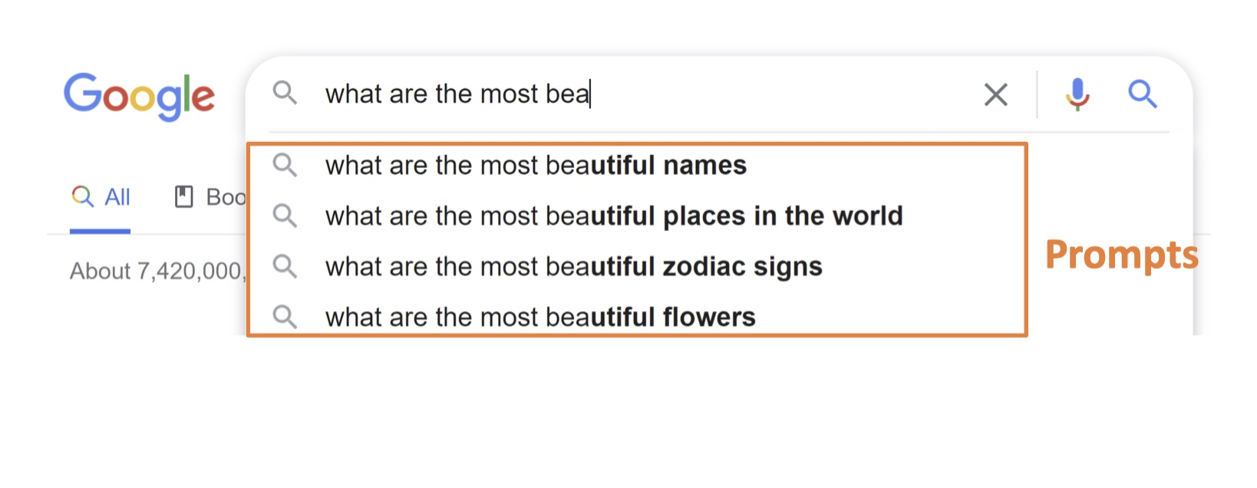Click the book icon on the Books tab
1257x488 pixels.
point(184,197)
